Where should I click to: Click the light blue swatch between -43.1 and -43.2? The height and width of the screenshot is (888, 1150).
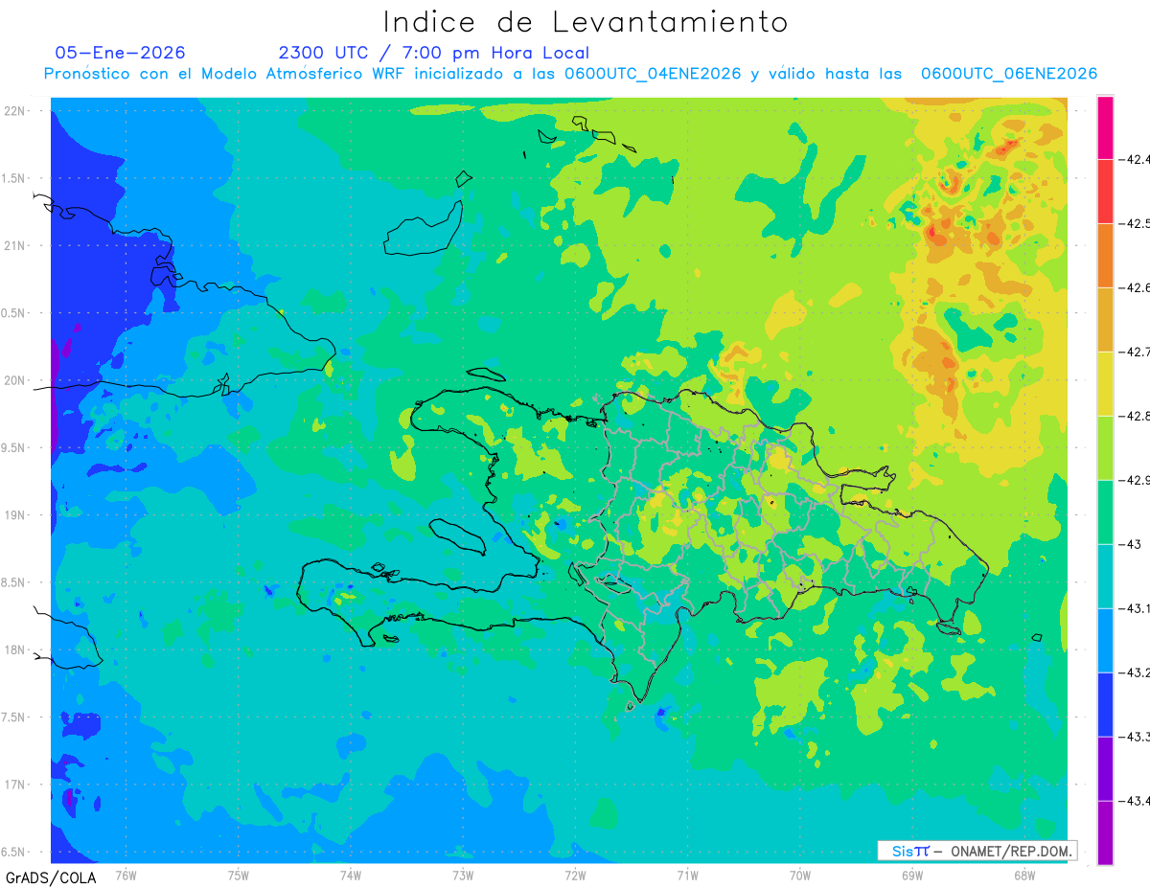click(1105, 640)
